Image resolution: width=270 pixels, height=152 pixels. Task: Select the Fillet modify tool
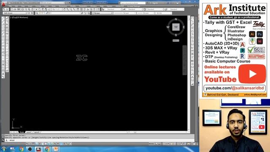(7, 65)
